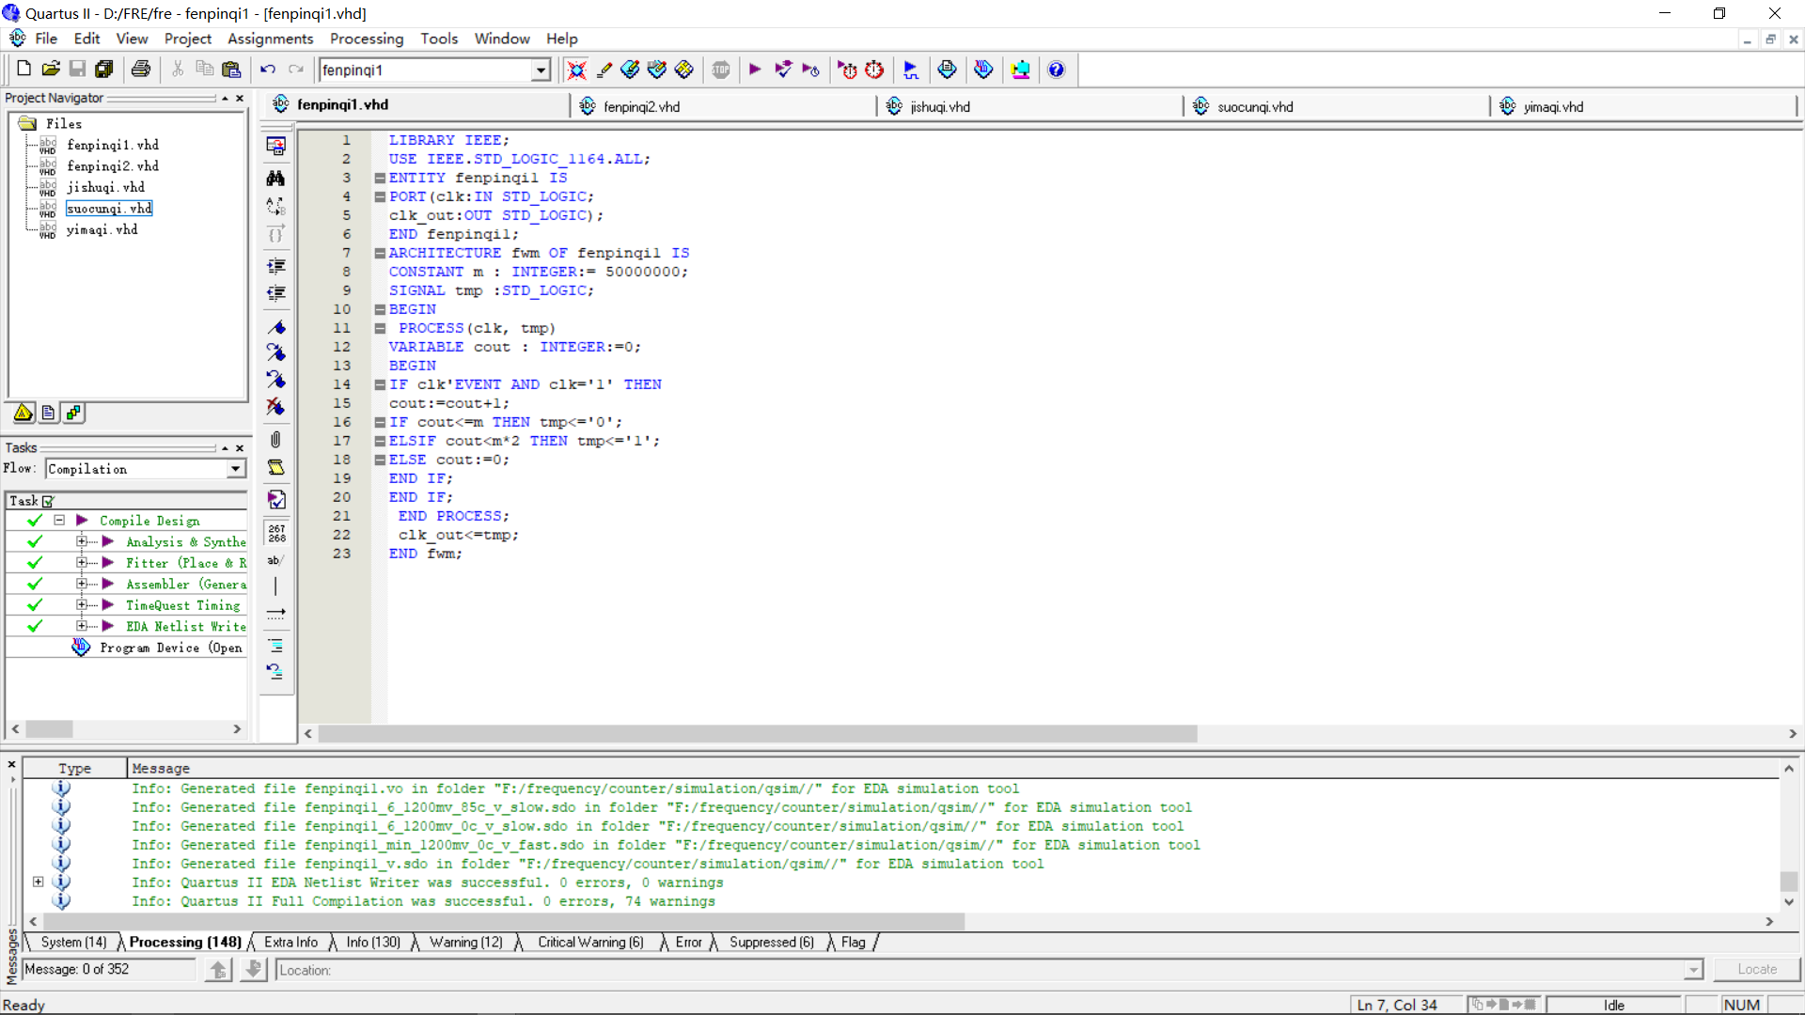
Task: Click the Hierarchy tab icon in Project Navigator
Action: (24, 413)
